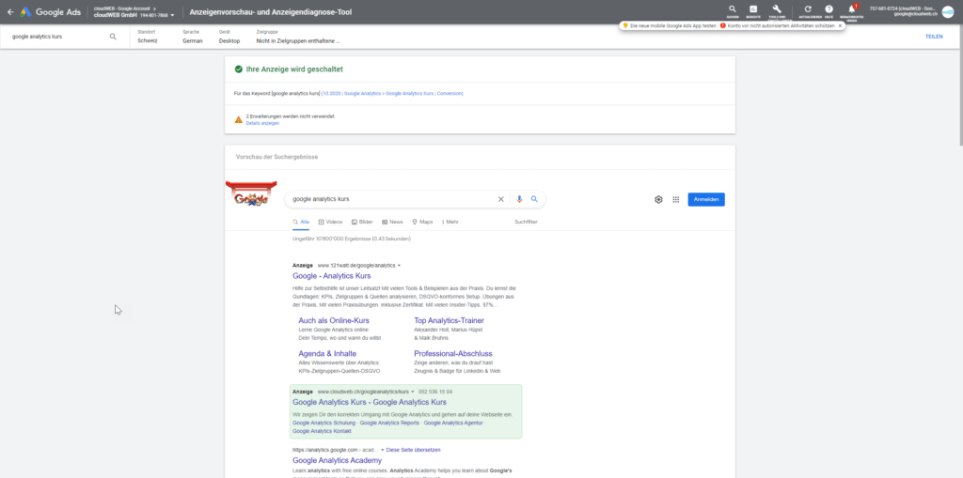Click the Aktualisieren refresh icon
963x478 pixels.
808,9
